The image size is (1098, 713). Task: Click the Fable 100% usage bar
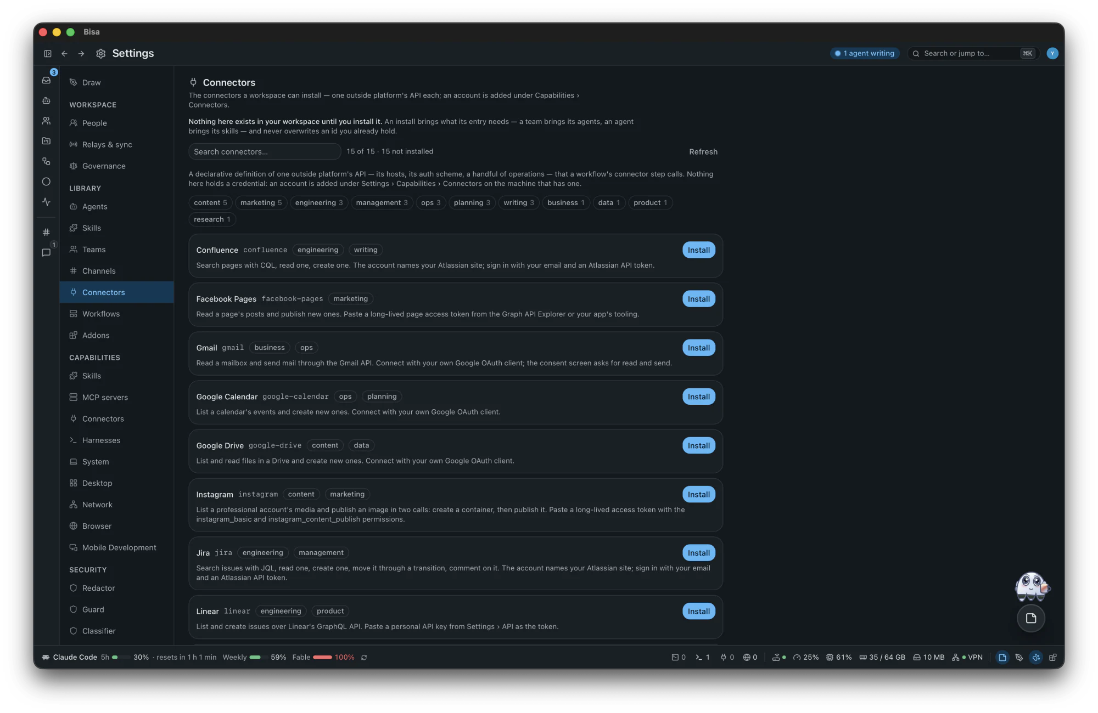[x=323, y=657]
